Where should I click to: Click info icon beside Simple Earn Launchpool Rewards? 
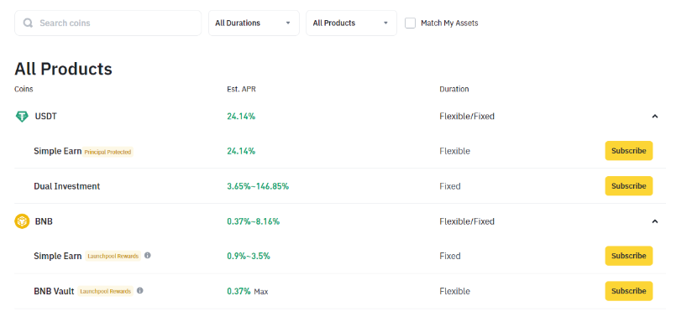coord(148,255)
